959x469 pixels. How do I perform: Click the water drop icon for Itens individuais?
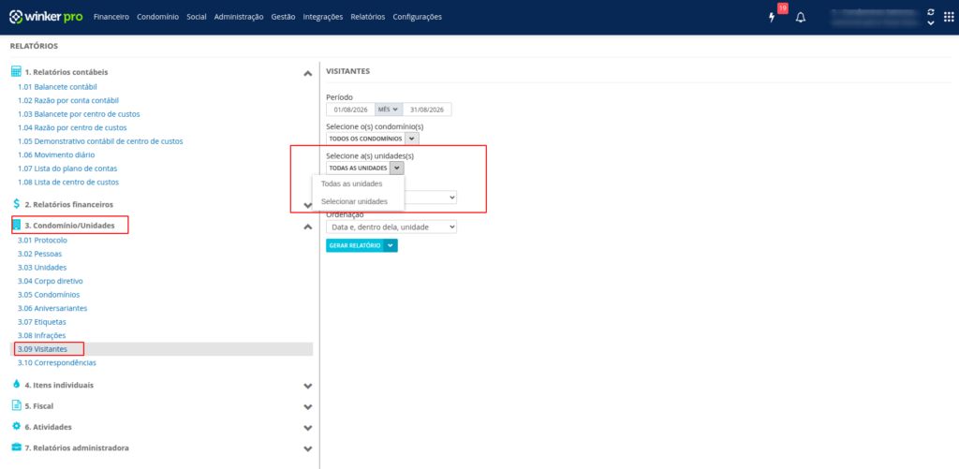coord(17,384)
